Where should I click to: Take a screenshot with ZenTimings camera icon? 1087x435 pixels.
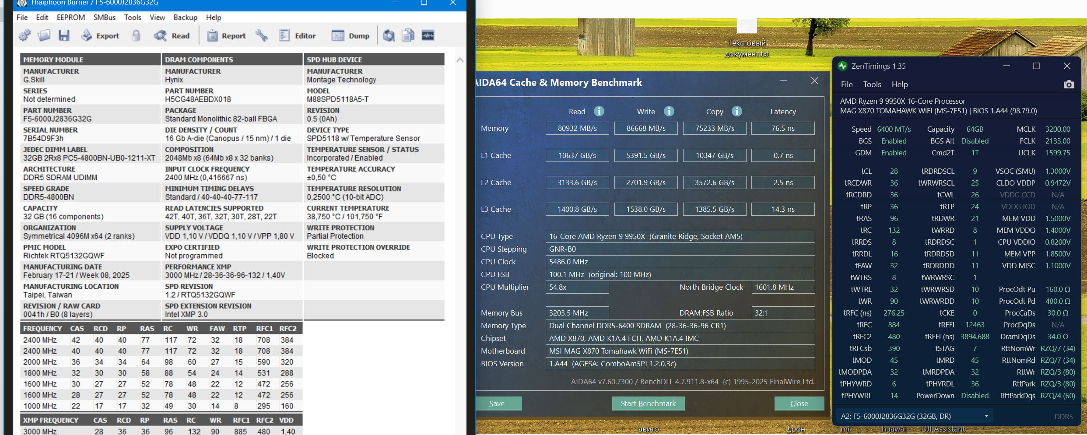pyautogui.click(x=1069, y=84)
